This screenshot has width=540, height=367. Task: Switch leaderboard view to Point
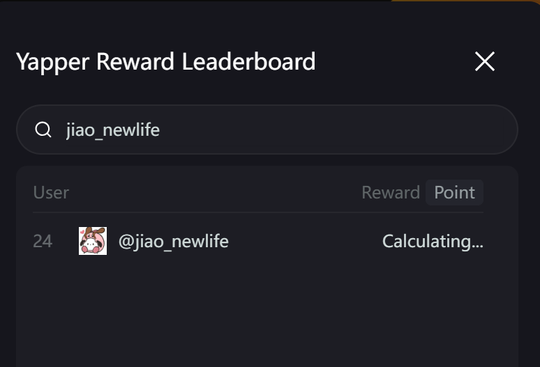pos(454,192)
